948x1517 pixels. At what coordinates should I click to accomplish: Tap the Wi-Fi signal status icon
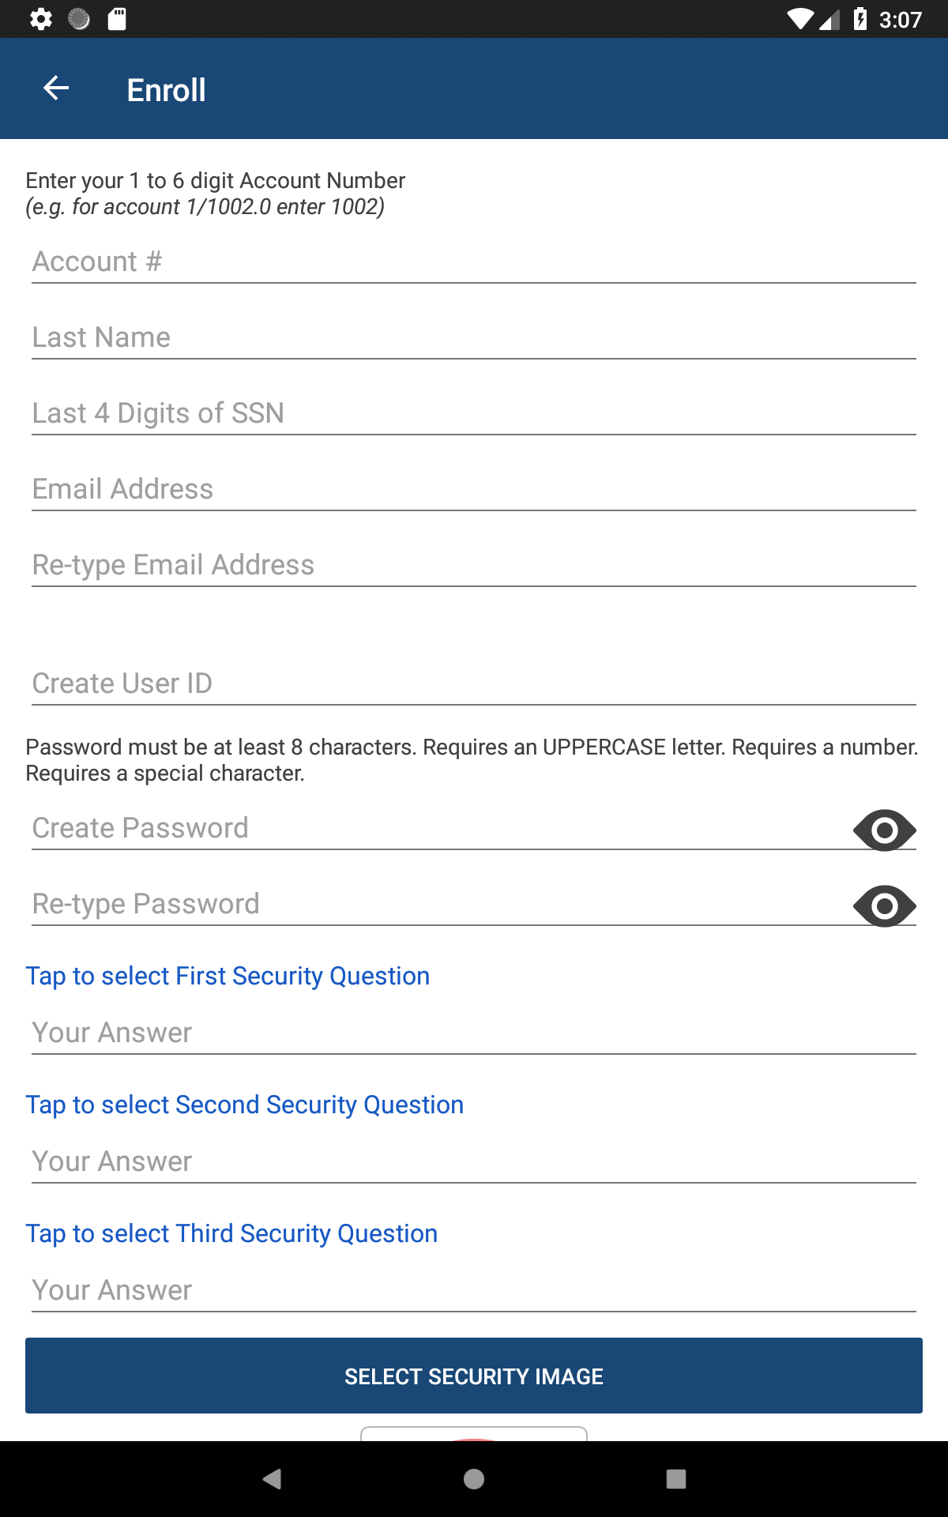click(801, 19)
